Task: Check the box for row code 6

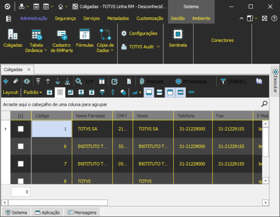Action: (x=21, y=147)
